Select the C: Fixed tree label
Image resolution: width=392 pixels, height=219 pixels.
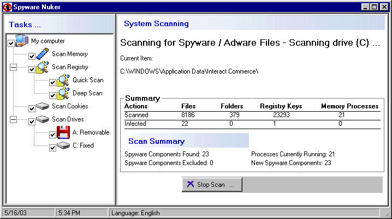83,145
